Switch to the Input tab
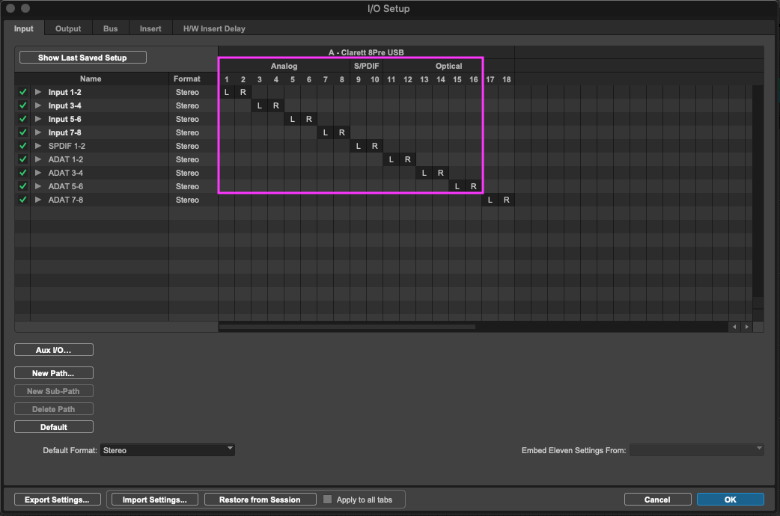The width and height of the screenshot is (780, 516). coord(23,28)
